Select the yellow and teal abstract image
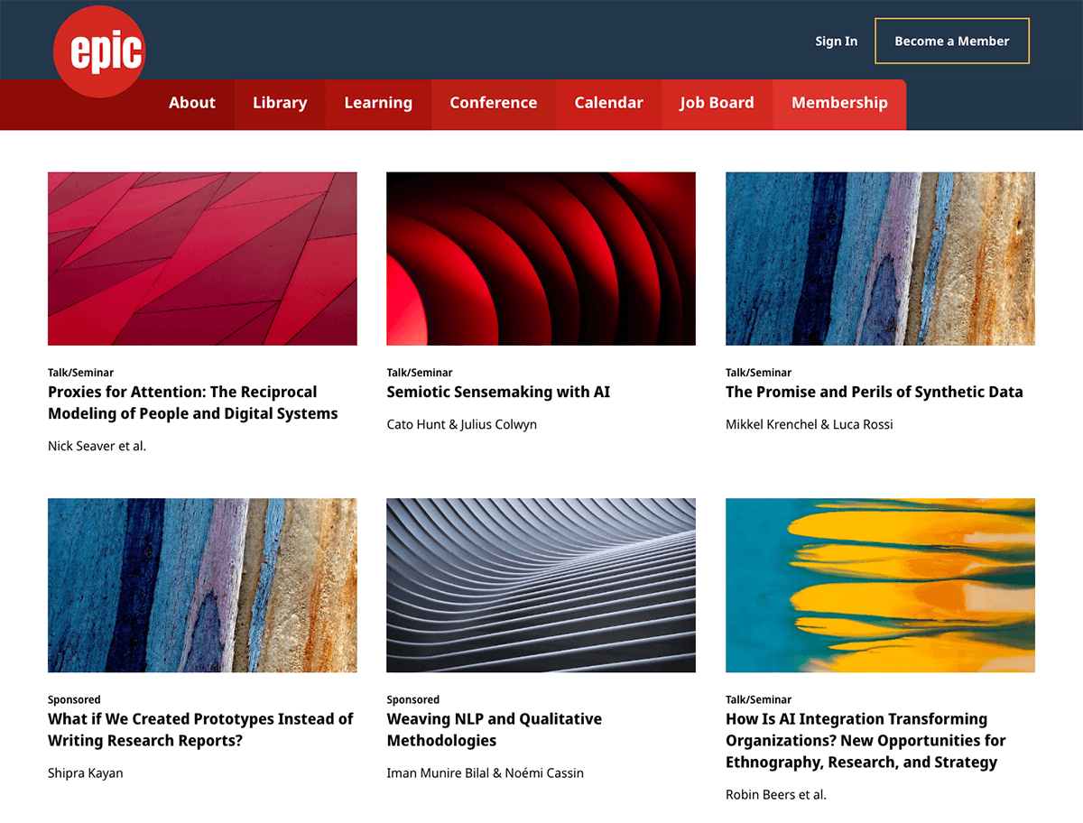Image resolution: width=1083 pixels, height=823 pixels. coord(880,585)
